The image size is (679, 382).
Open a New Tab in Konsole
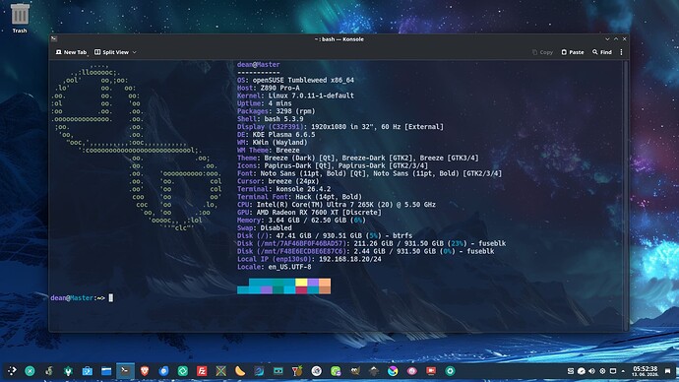[x=71, y=52]
